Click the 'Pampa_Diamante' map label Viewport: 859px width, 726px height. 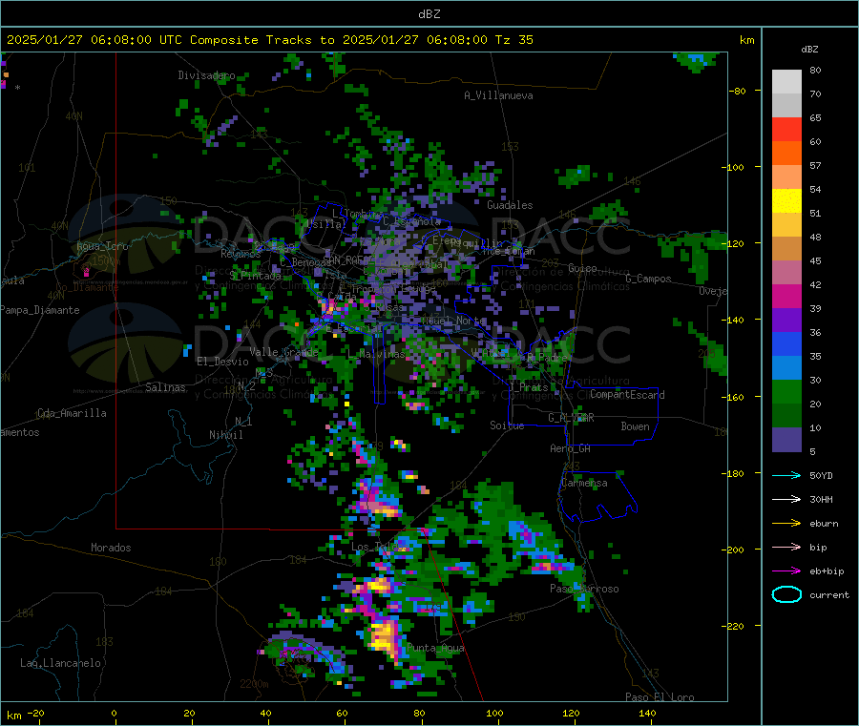40,310
